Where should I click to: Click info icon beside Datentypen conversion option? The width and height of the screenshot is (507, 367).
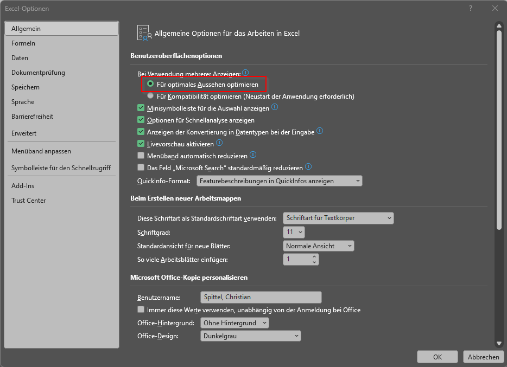pyautogui.click(x=320, y=131)
